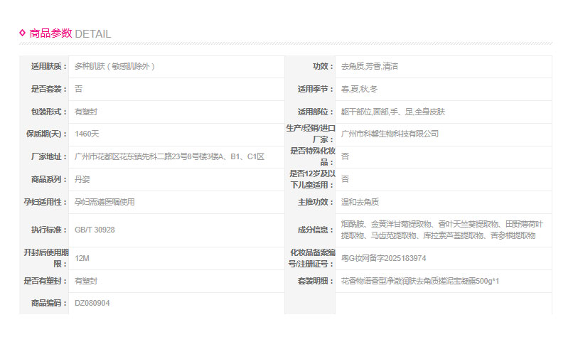Click the 功效 value 去角质,芳香,清洁
573x337 pixels.
click(370, 67)
